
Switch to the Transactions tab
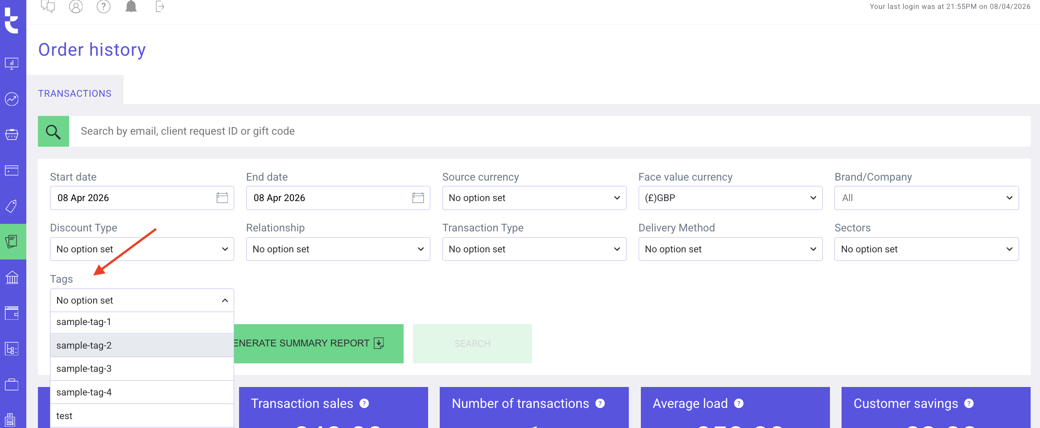75,94
